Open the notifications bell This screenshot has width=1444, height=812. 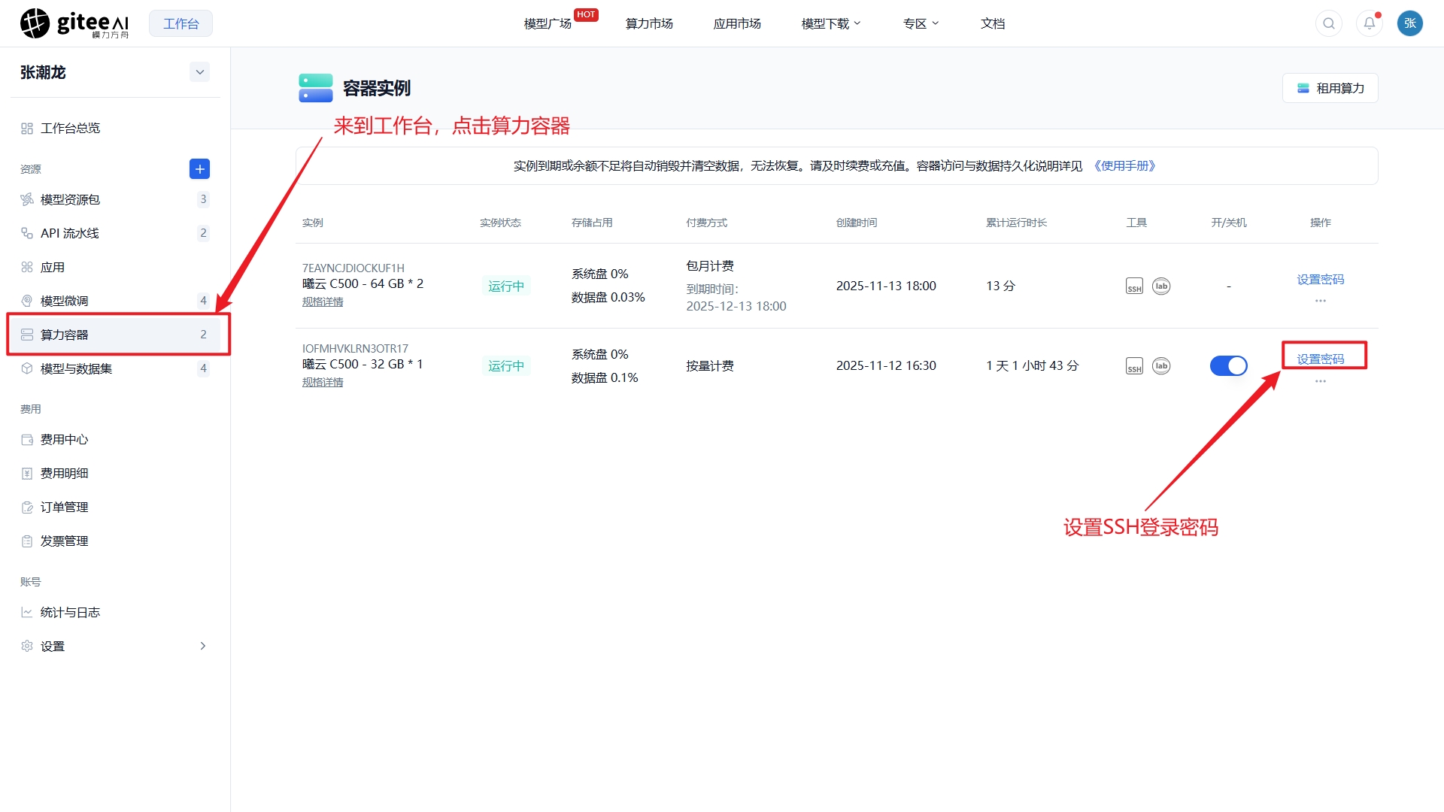[x=1370, y=23]
